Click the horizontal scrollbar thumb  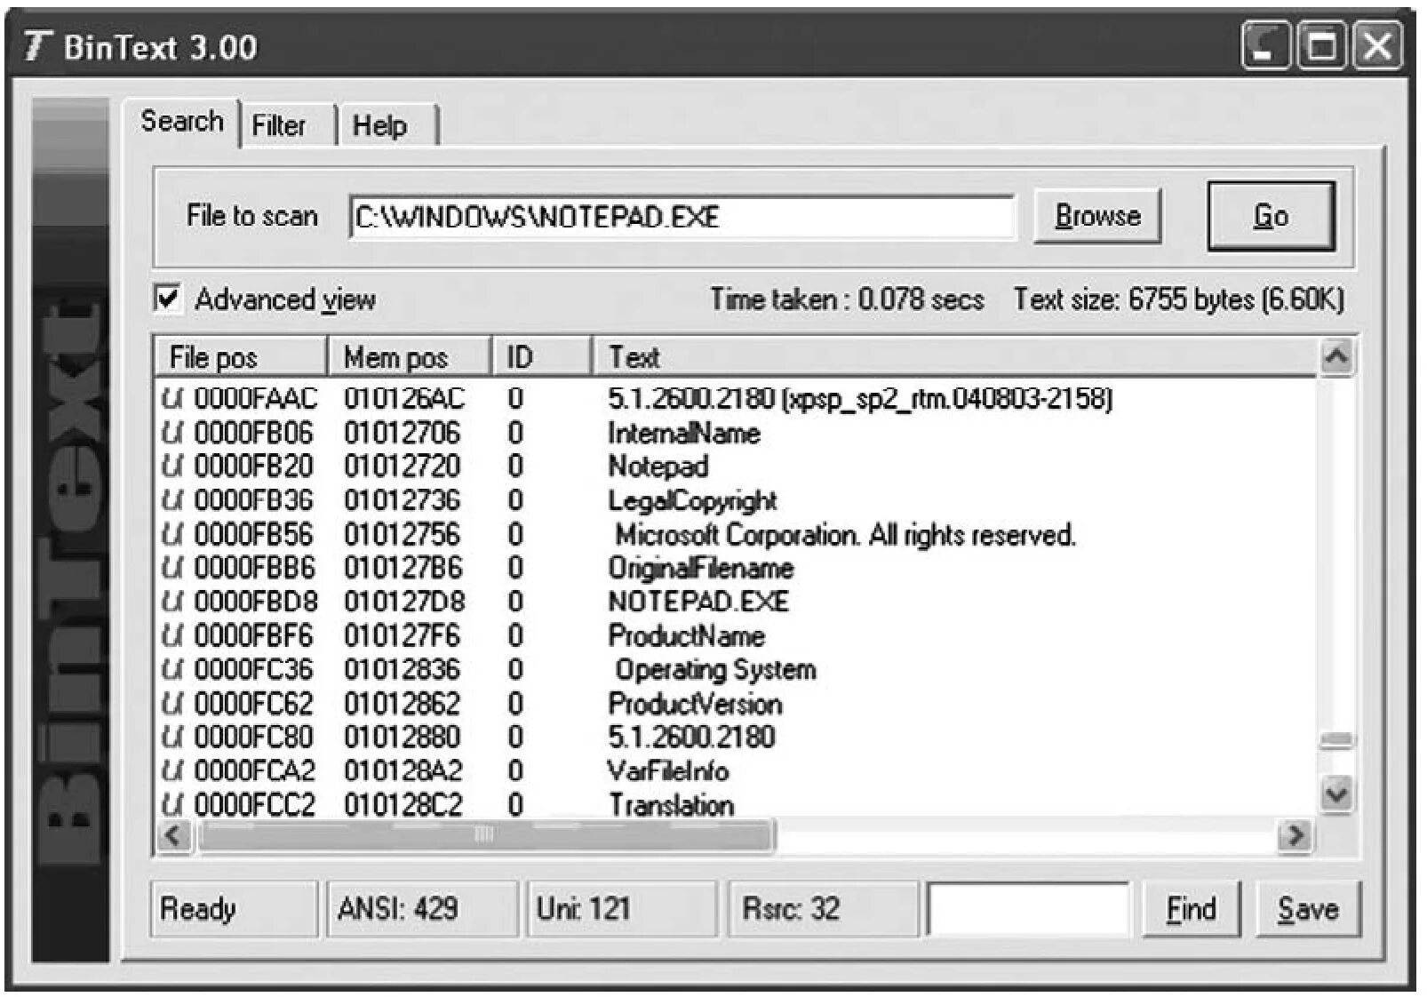point(485,835)
